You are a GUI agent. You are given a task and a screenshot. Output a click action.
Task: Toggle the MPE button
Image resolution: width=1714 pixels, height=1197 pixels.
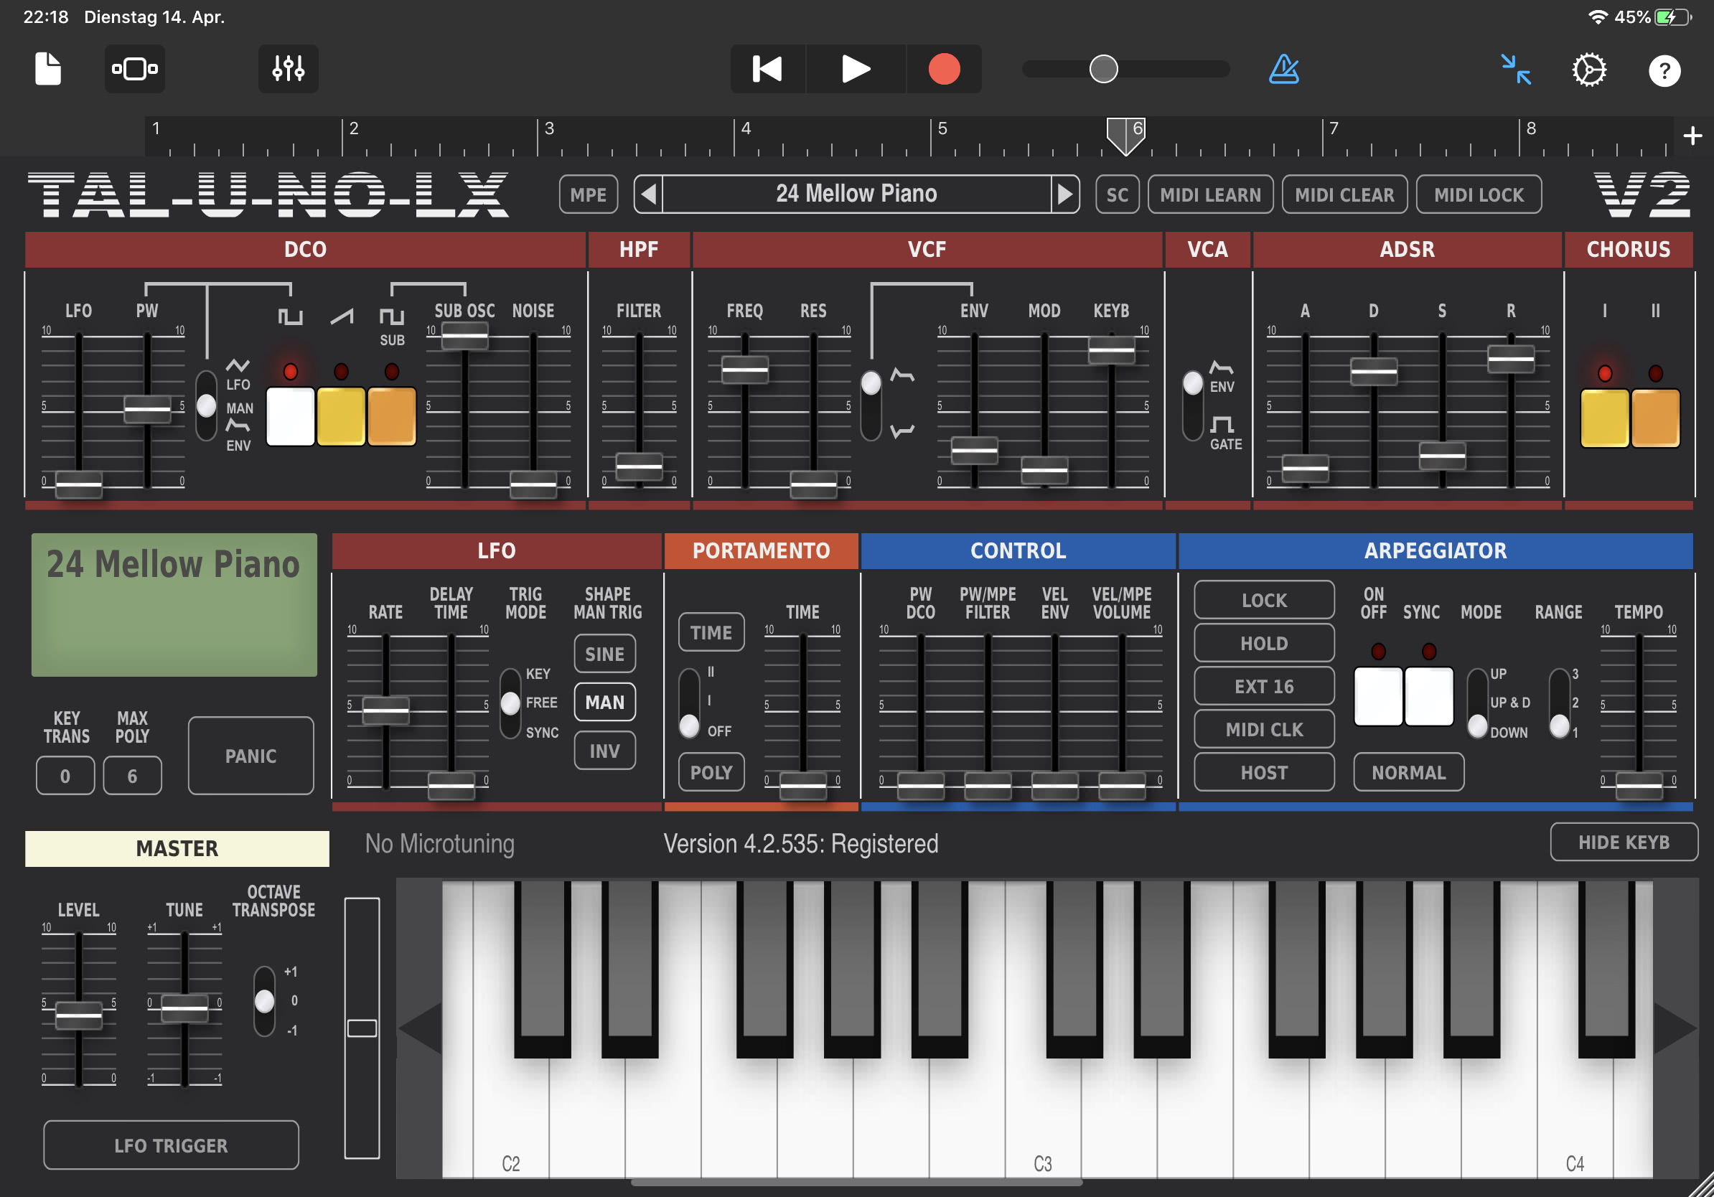pyautogui.click(x=589, y=194)
